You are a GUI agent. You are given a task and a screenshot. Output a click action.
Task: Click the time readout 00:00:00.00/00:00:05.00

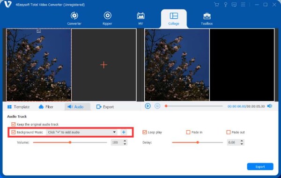click(246, 106)
